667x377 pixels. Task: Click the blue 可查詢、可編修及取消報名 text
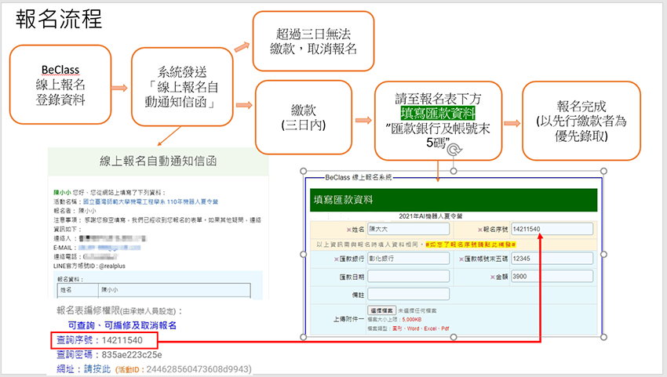tap(122, 325)
